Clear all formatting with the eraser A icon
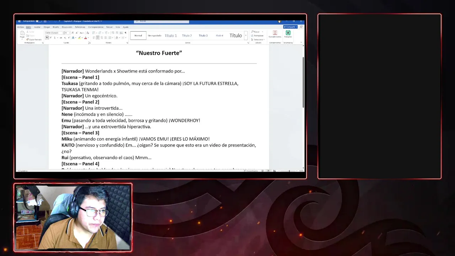The image size is (455, 256). tap(88, 33)
